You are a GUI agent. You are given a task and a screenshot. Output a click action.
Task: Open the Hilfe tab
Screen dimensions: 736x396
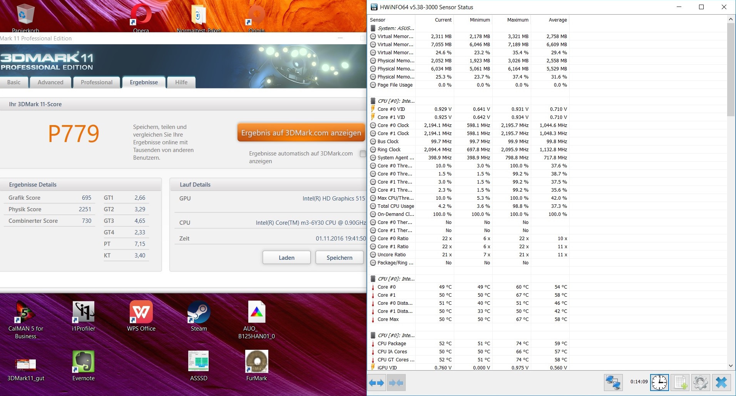[181, 82]
